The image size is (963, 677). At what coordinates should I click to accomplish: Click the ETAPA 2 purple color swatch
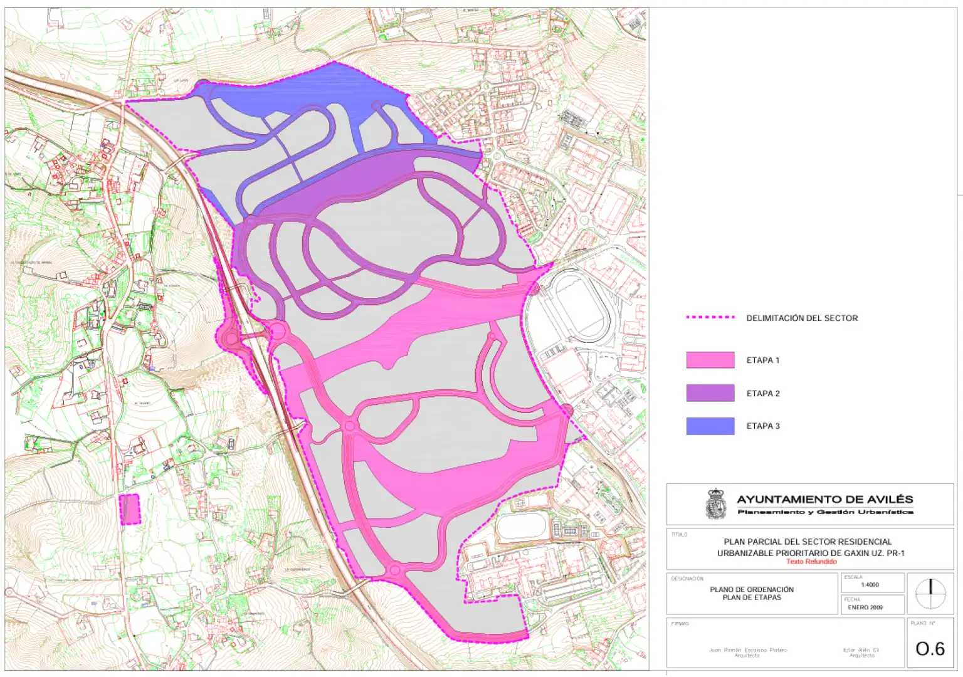(710, 393)
